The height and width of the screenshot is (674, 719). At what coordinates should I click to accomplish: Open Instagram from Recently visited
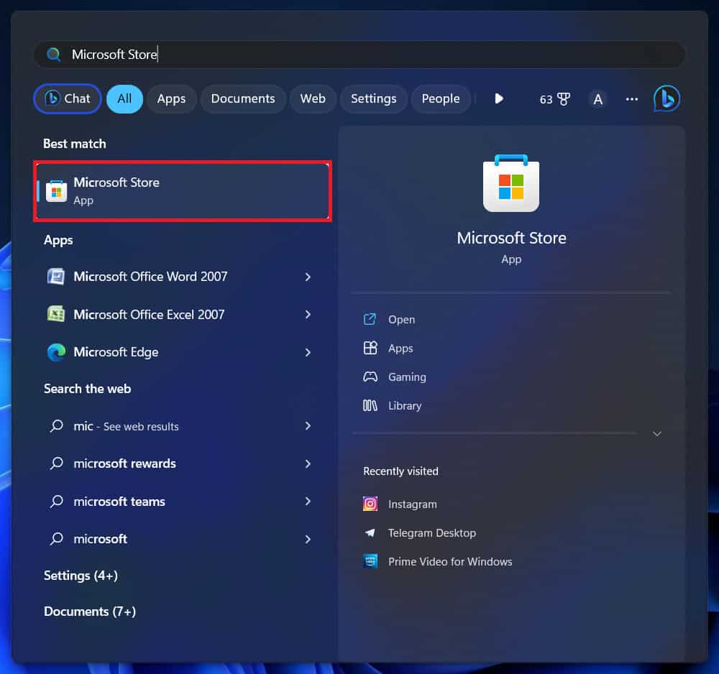412,504
